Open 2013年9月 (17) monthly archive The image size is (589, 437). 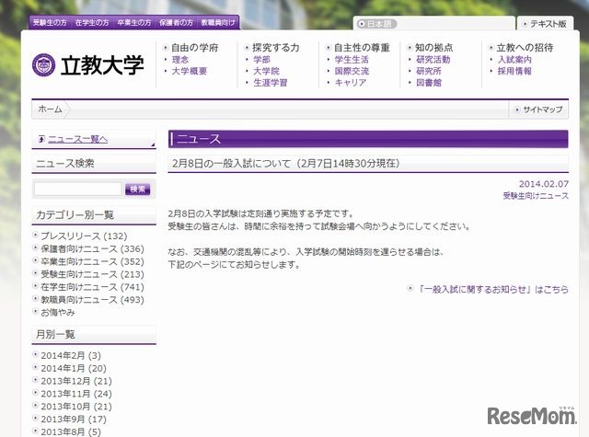(74, 419)
